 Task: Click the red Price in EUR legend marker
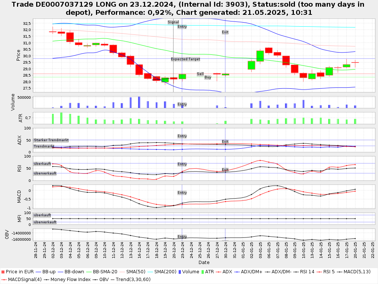3,272
